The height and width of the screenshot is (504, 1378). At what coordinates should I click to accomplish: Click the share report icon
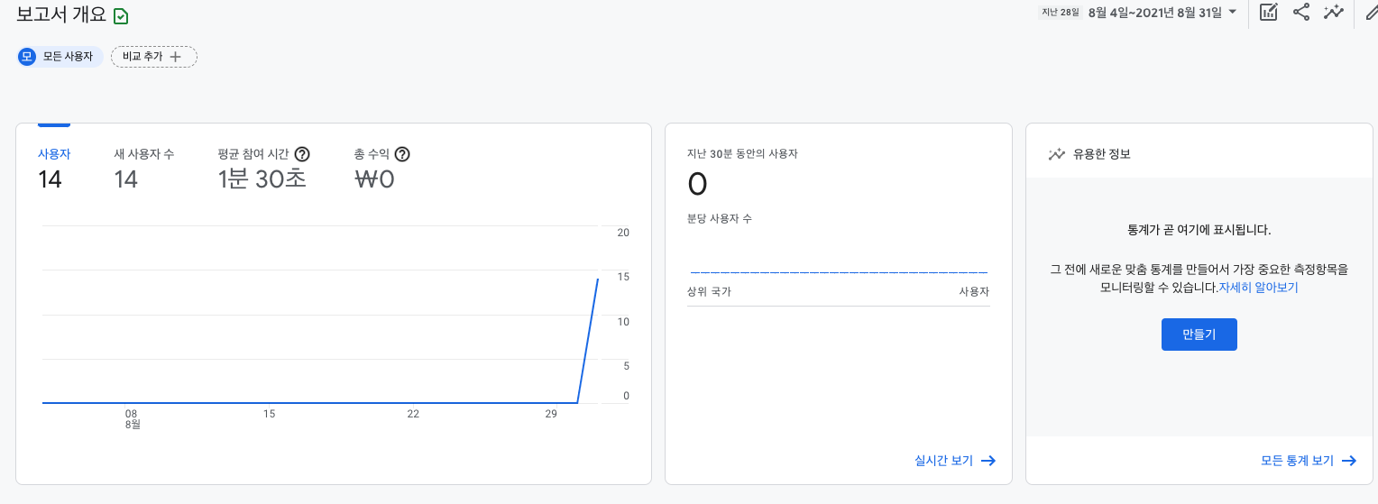(x=1300, y=13)
